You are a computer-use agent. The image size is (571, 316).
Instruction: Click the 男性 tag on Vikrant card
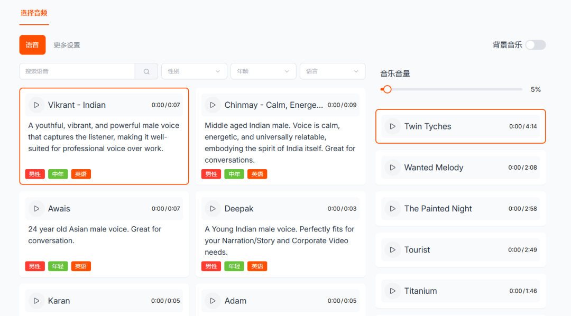click(35, 174)
